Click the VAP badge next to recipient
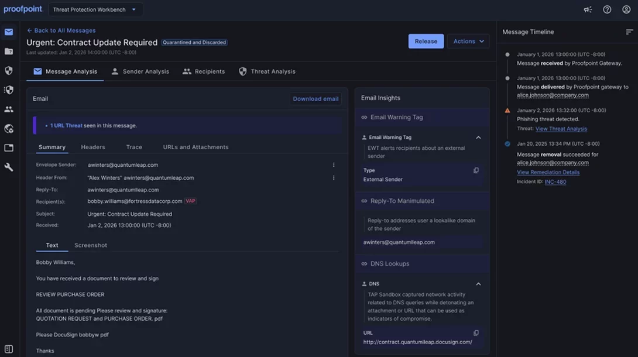638x357 pixels. 190,201
